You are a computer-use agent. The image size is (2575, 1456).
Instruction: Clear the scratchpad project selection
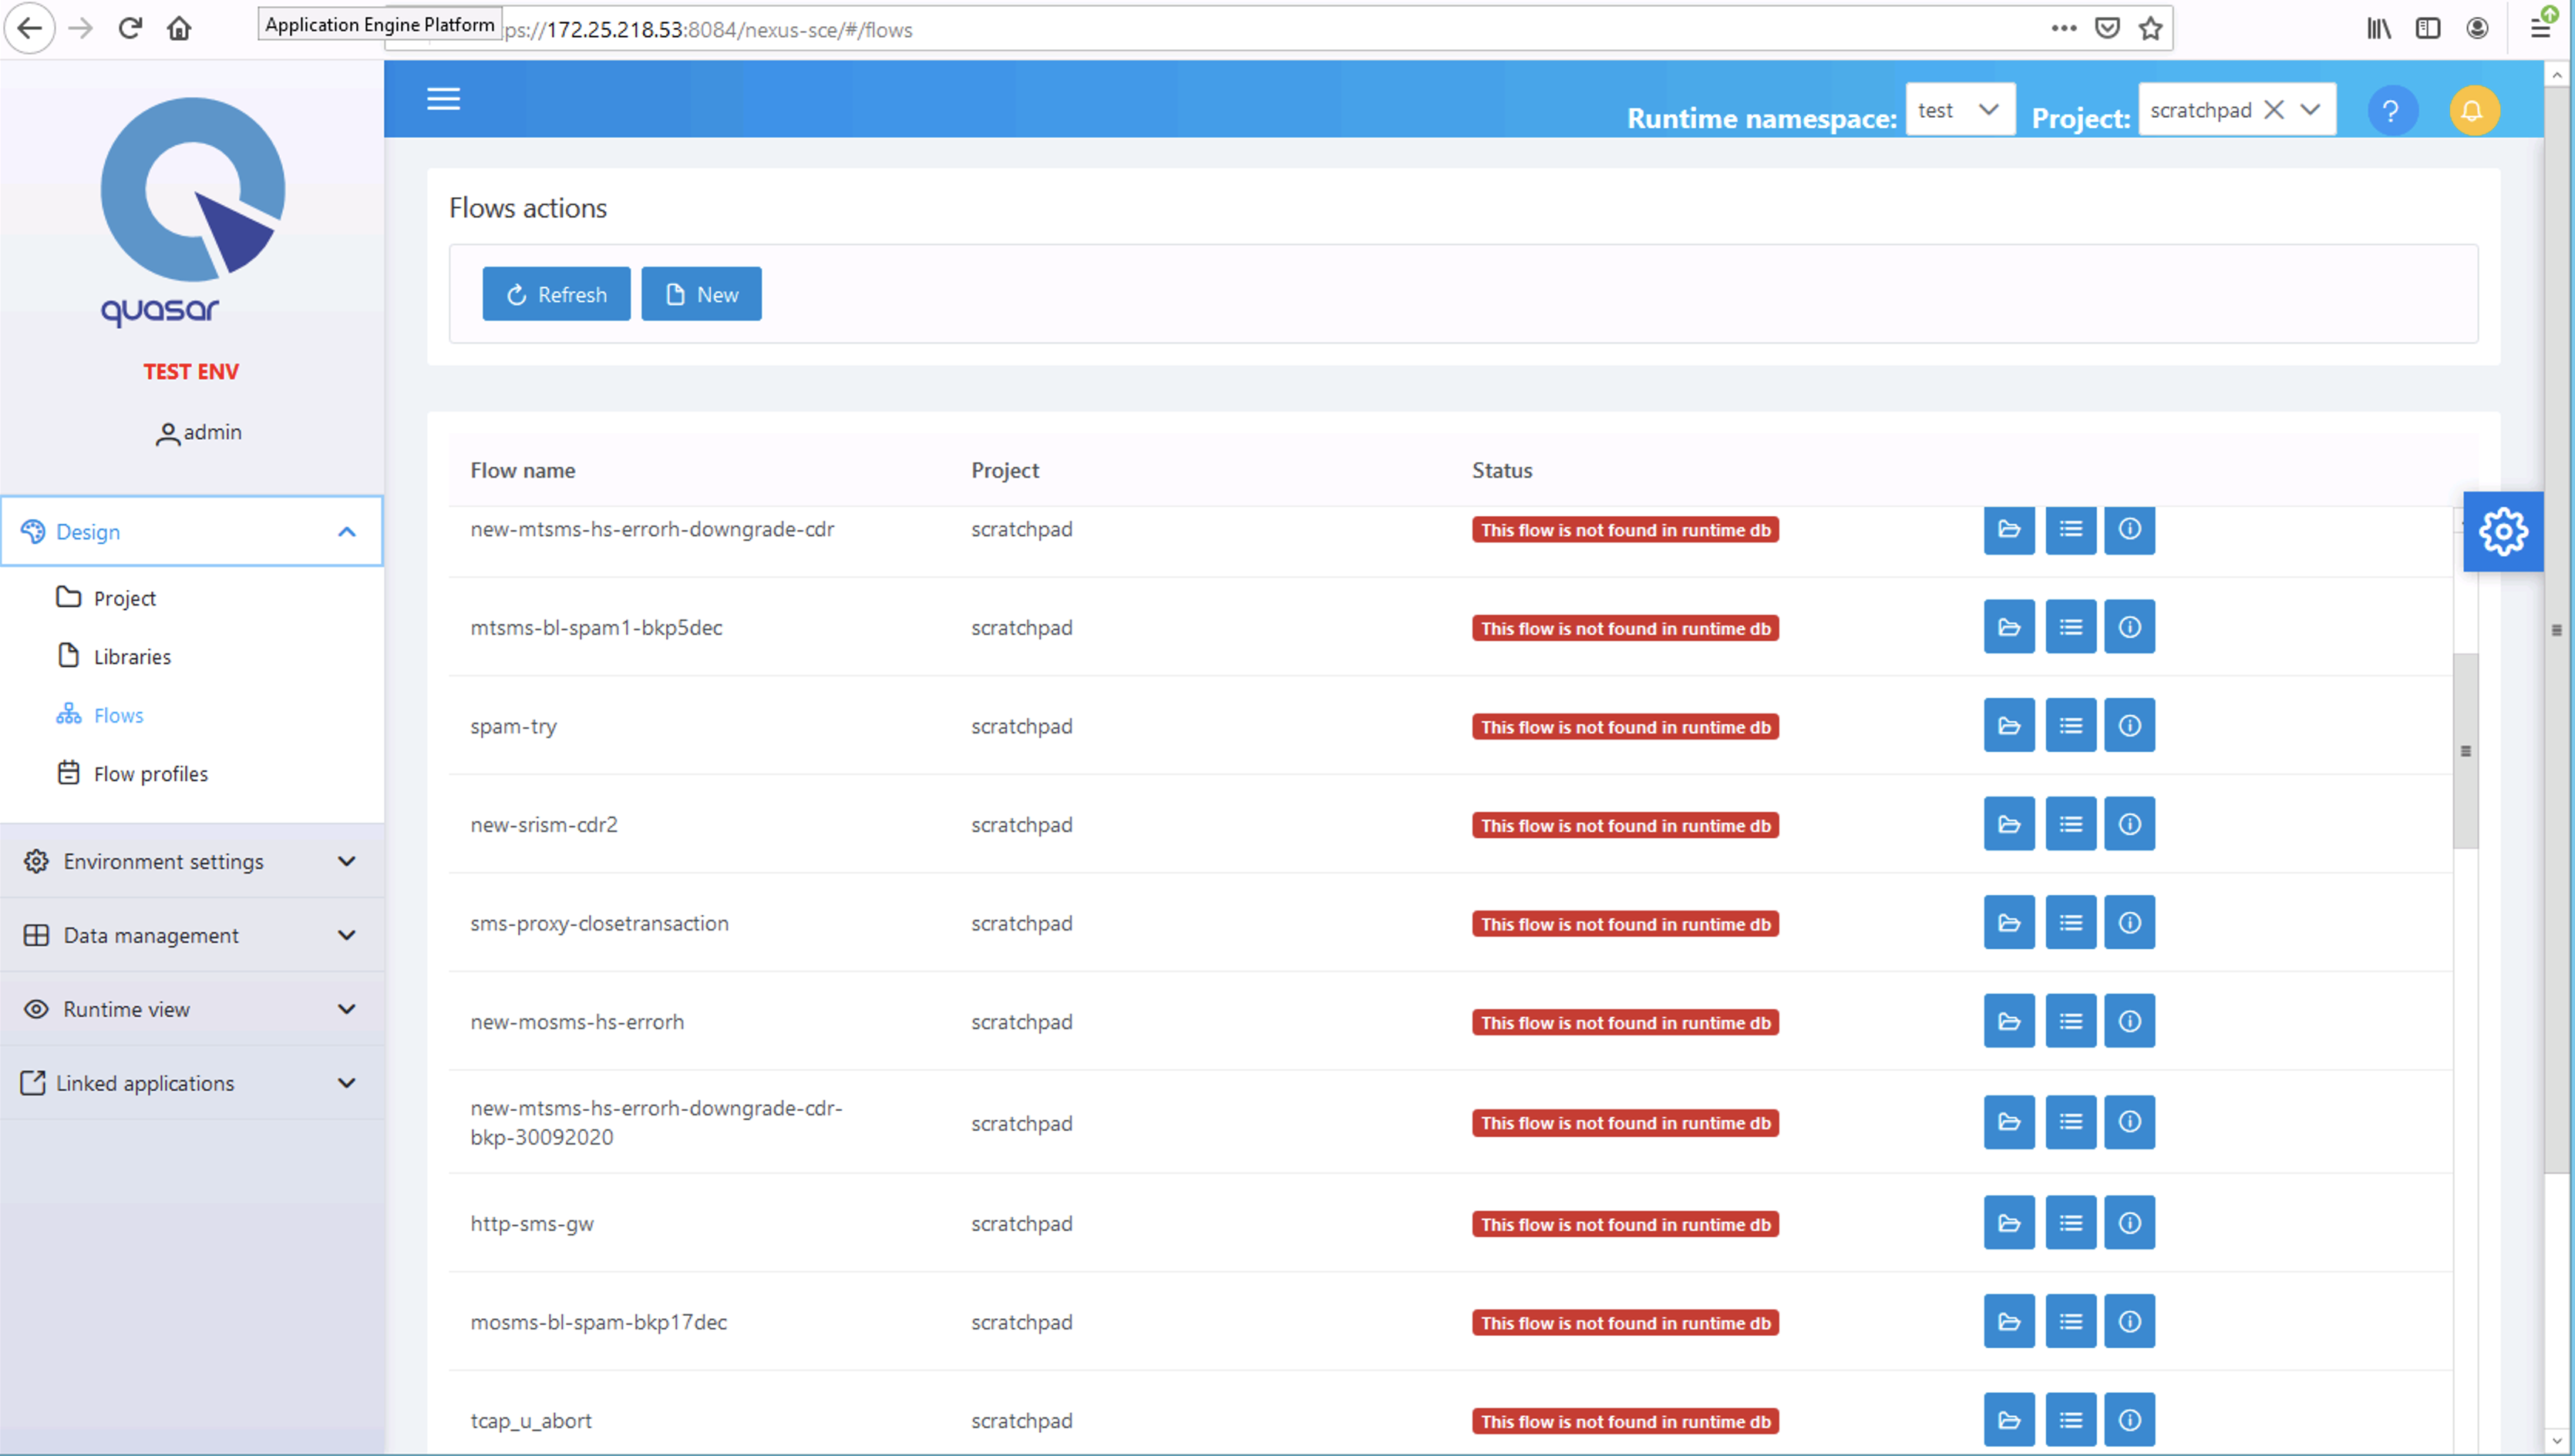pyautogui.click(x=2273, y=110)
